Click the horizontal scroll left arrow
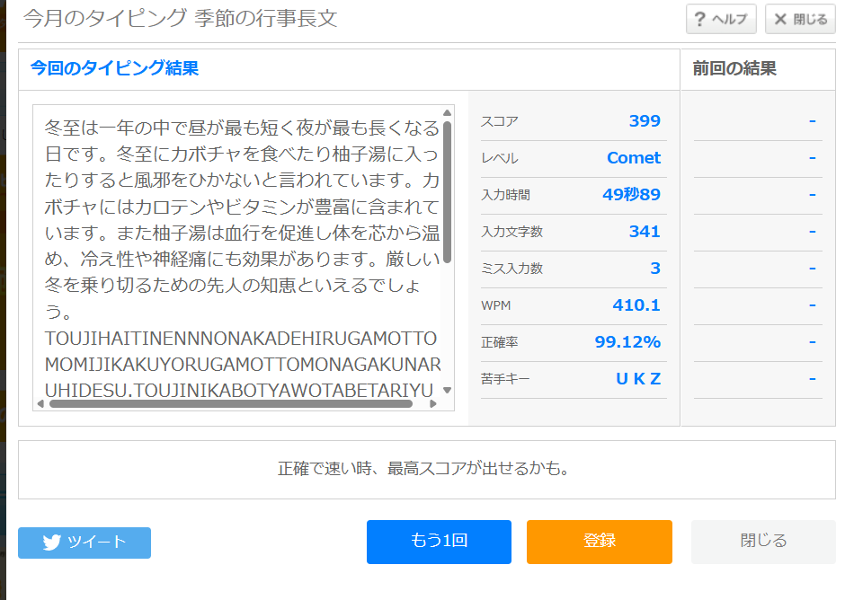Image resolution: width=845 pixels, height=600 pixels. pos(40,403)
